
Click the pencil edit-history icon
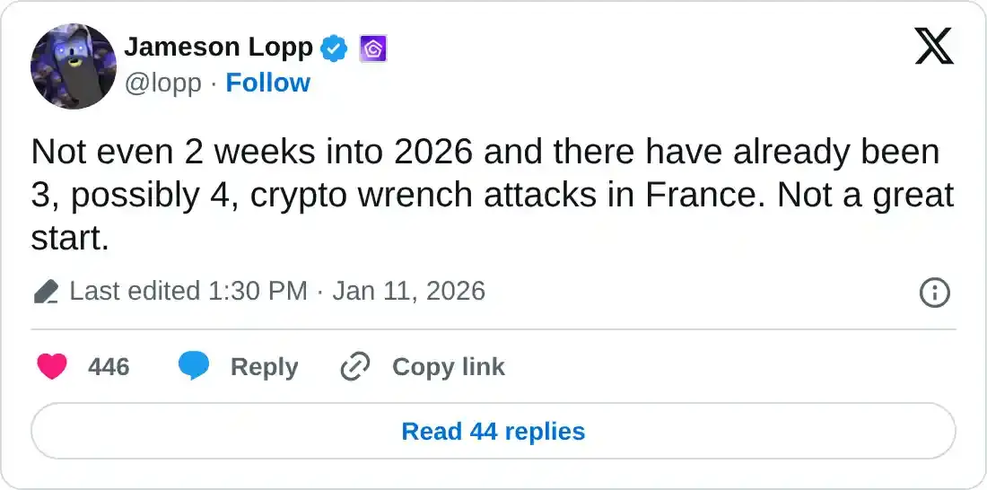click(x=46, y=292)
